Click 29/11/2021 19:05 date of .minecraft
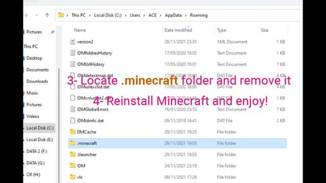 pyautogui.click(x=180, y=143)
